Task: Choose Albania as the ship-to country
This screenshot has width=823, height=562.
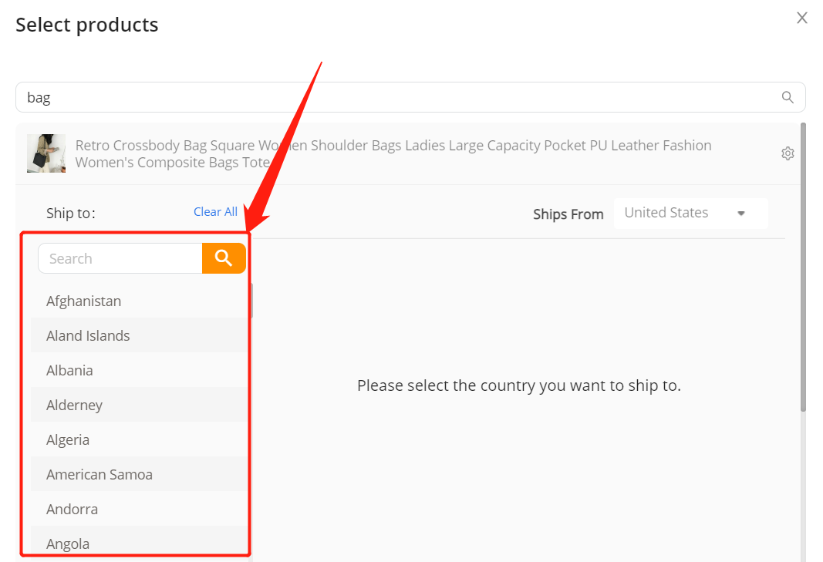Action: coord(139,370)
